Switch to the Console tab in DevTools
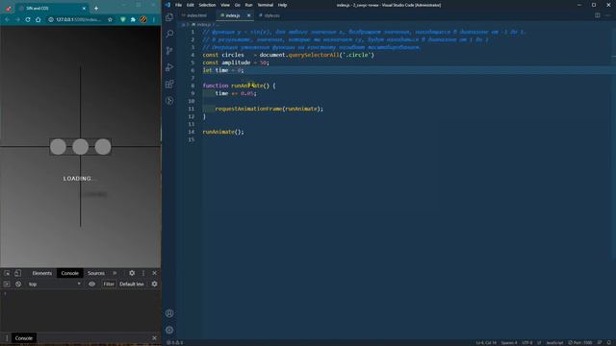616x346 pixels. point(70,273)
